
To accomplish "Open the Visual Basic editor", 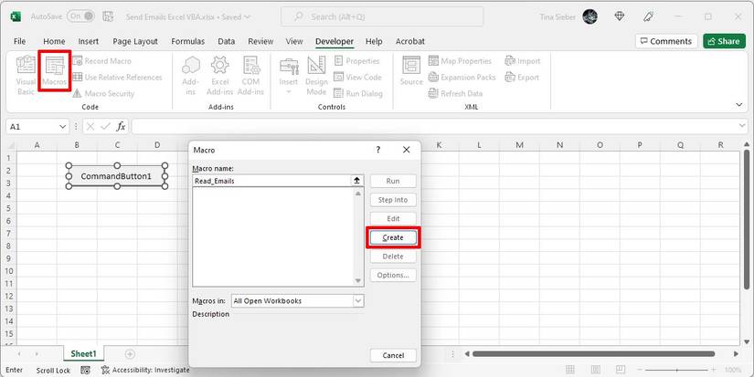I will [26, 75].
